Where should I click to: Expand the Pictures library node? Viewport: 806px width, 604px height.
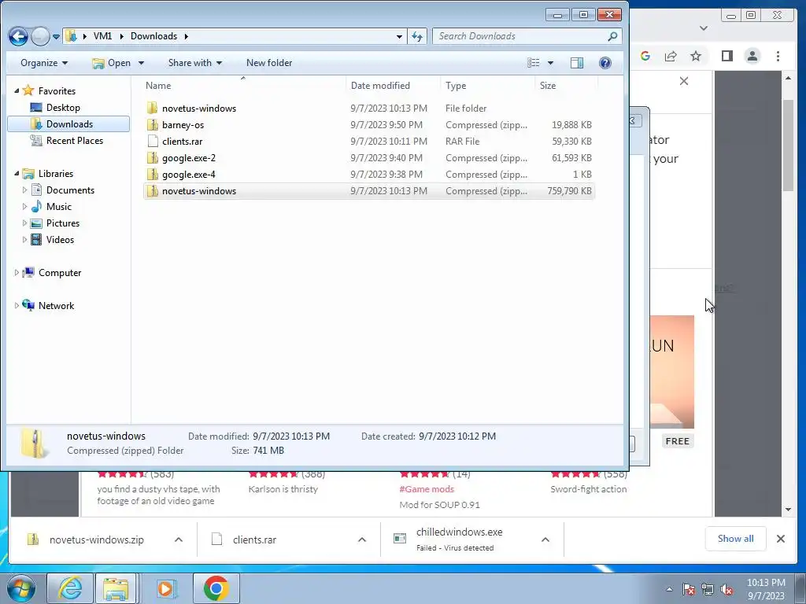pos(24,223)
